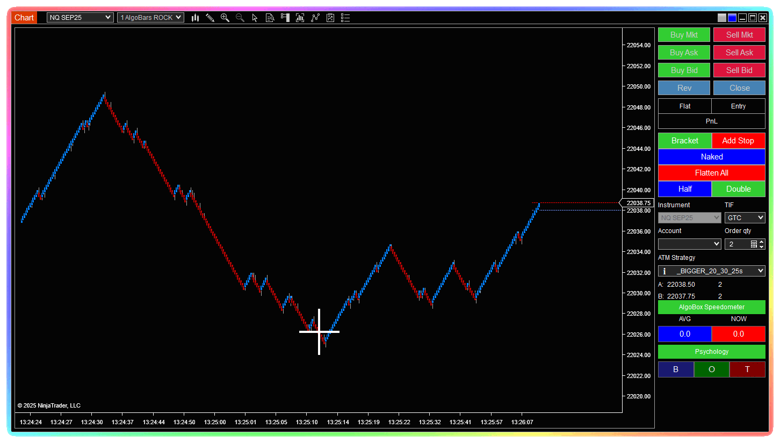Viewport: 780px width, 443px height.
Task: Click the blue B psychology toggle
Action: tap(676, 369)
